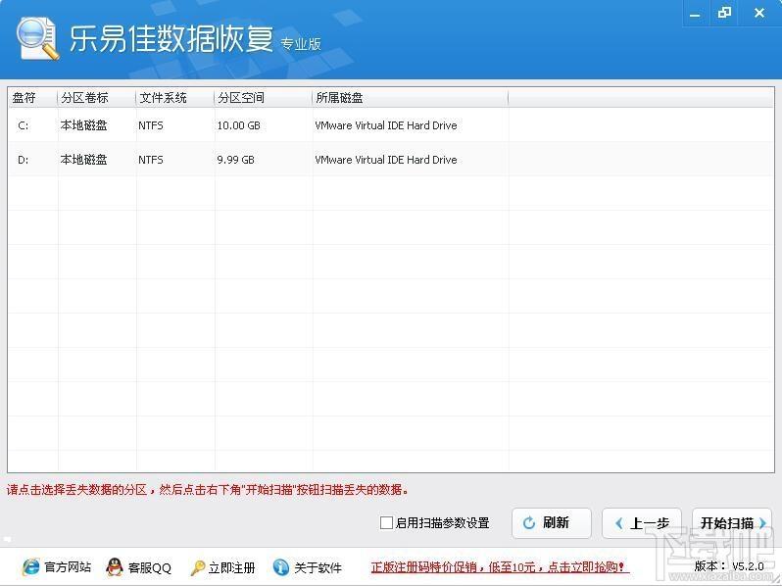This screenshot has width=782, height=586.
Task: Go back with the 上一步 button
Action: pyautogui.click(x=641, y=523)
